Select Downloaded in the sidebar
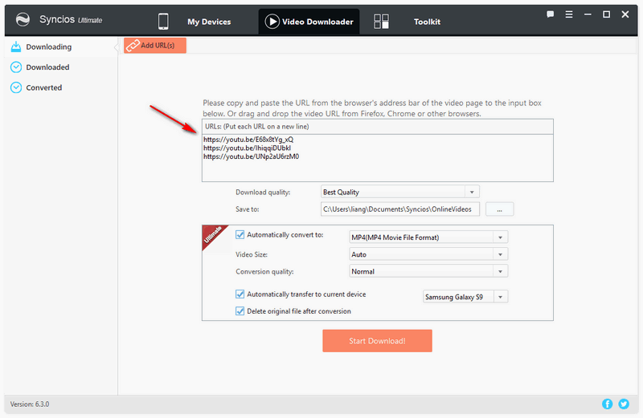The image size is (643, 418). coord(62,67)
